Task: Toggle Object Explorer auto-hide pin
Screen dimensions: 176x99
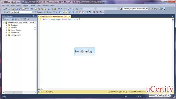Action: (x=33, y=16)
